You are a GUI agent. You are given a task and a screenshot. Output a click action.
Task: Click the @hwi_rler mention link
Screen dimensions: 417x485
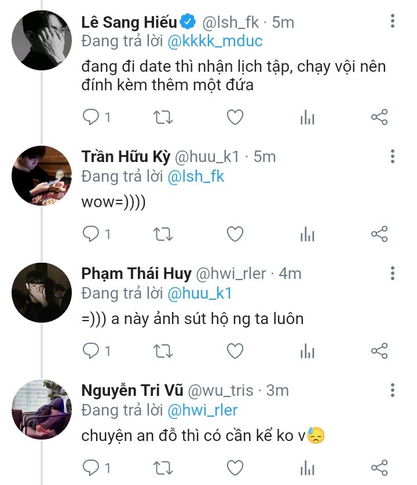203,410
